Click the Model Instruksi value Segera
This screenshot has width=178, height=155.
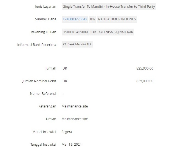click(67, 132)
